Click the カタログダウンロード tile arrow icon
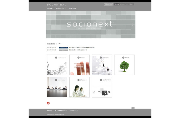The width and height of the screenshot is (180, 118). pos(101,80)
